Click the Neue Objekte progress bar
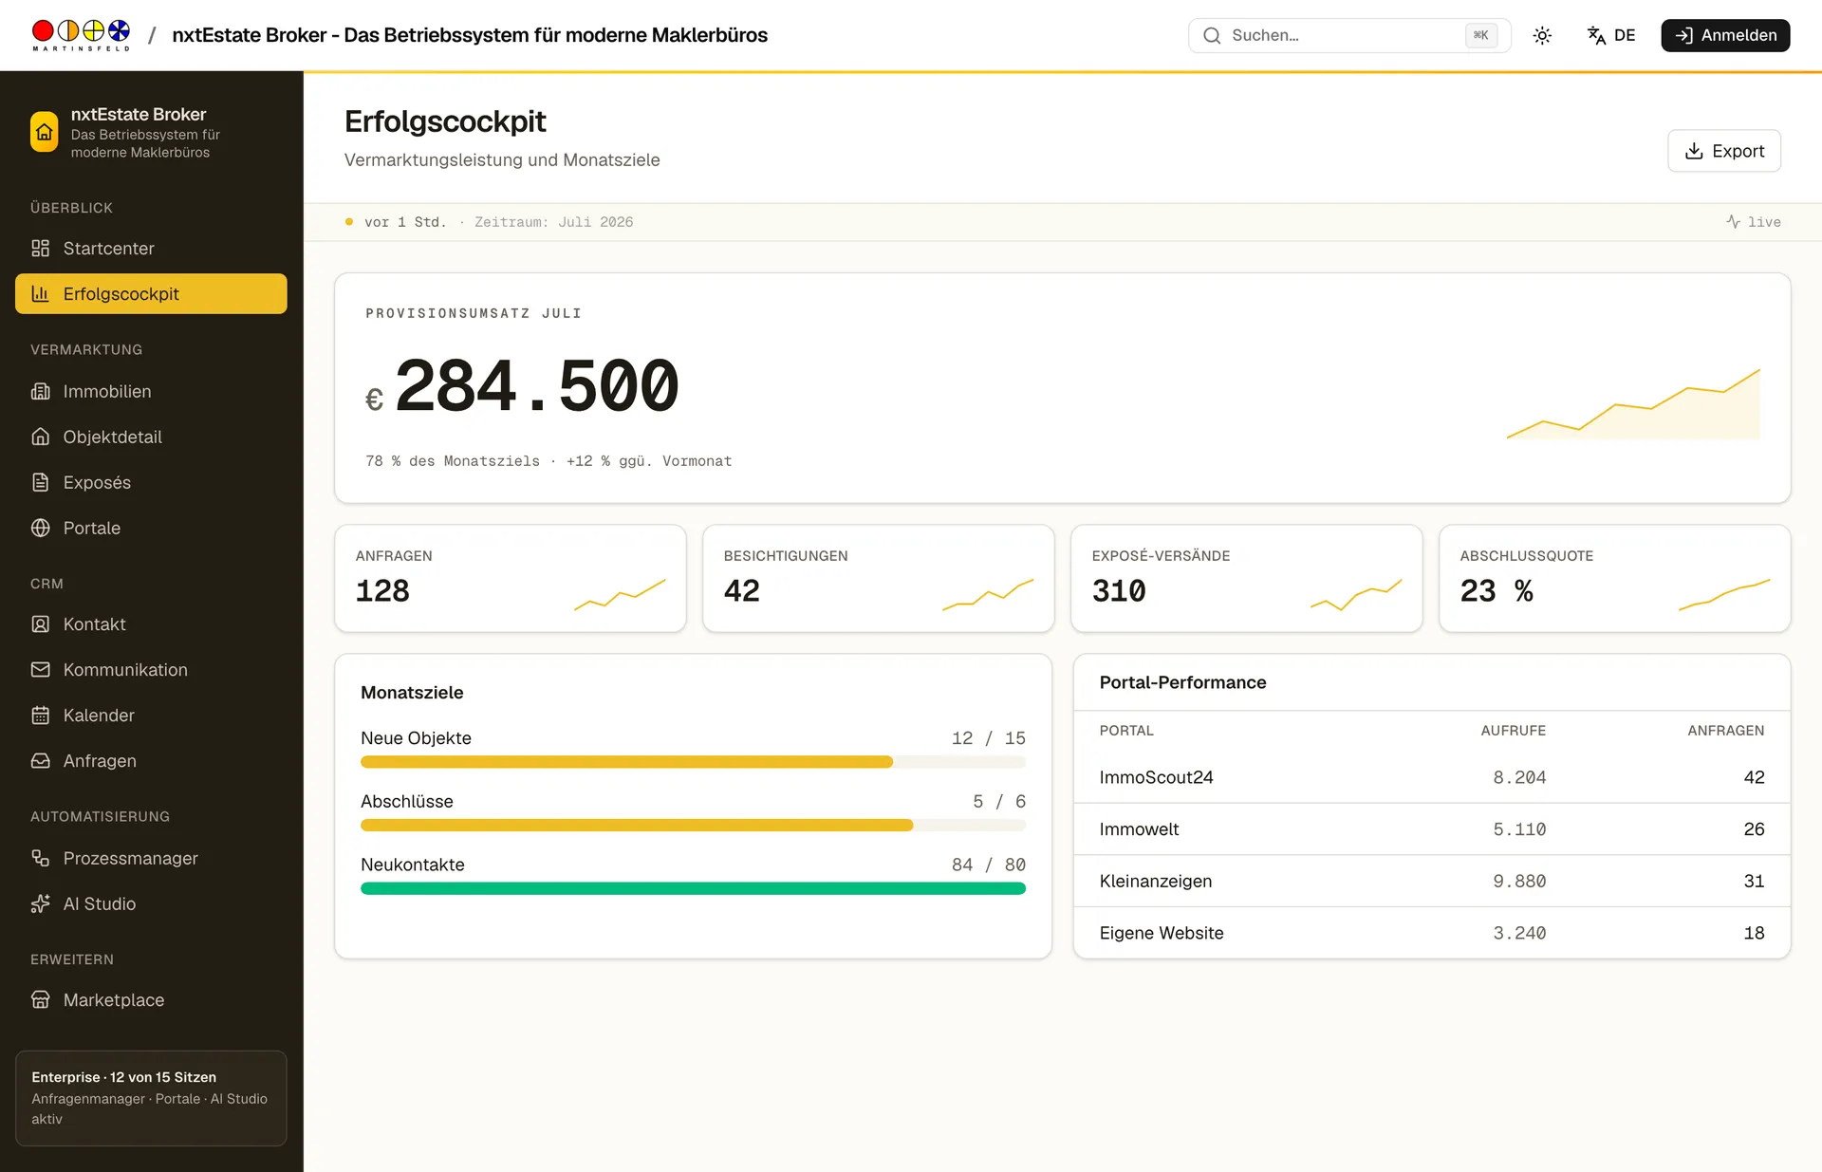The image size is (1822, 1172). [x=693, y=762]
